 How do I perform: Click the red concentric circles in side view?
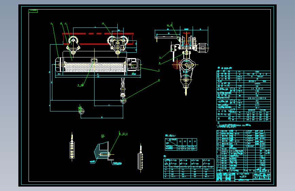(177, 65)
